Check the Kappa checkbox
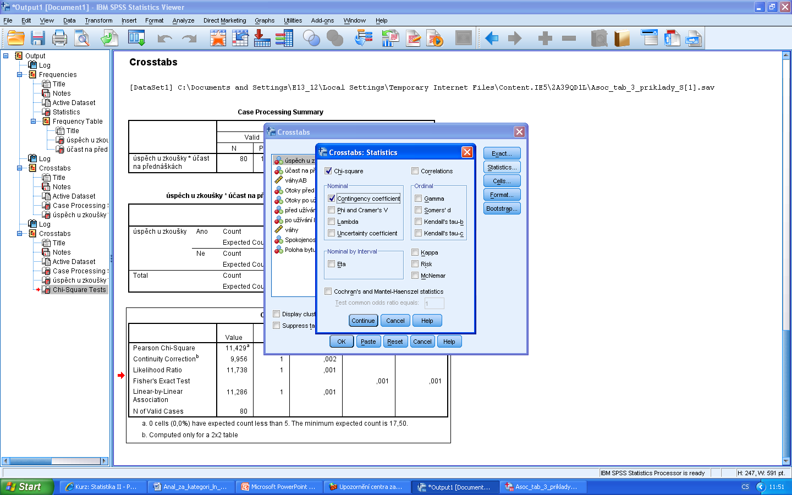 click(415, 252)
